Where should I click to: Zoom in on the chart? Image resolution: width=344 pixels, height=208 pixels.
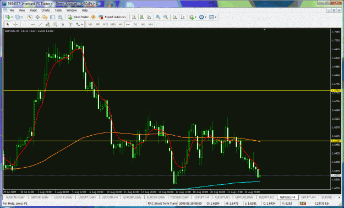pos(158,17)
